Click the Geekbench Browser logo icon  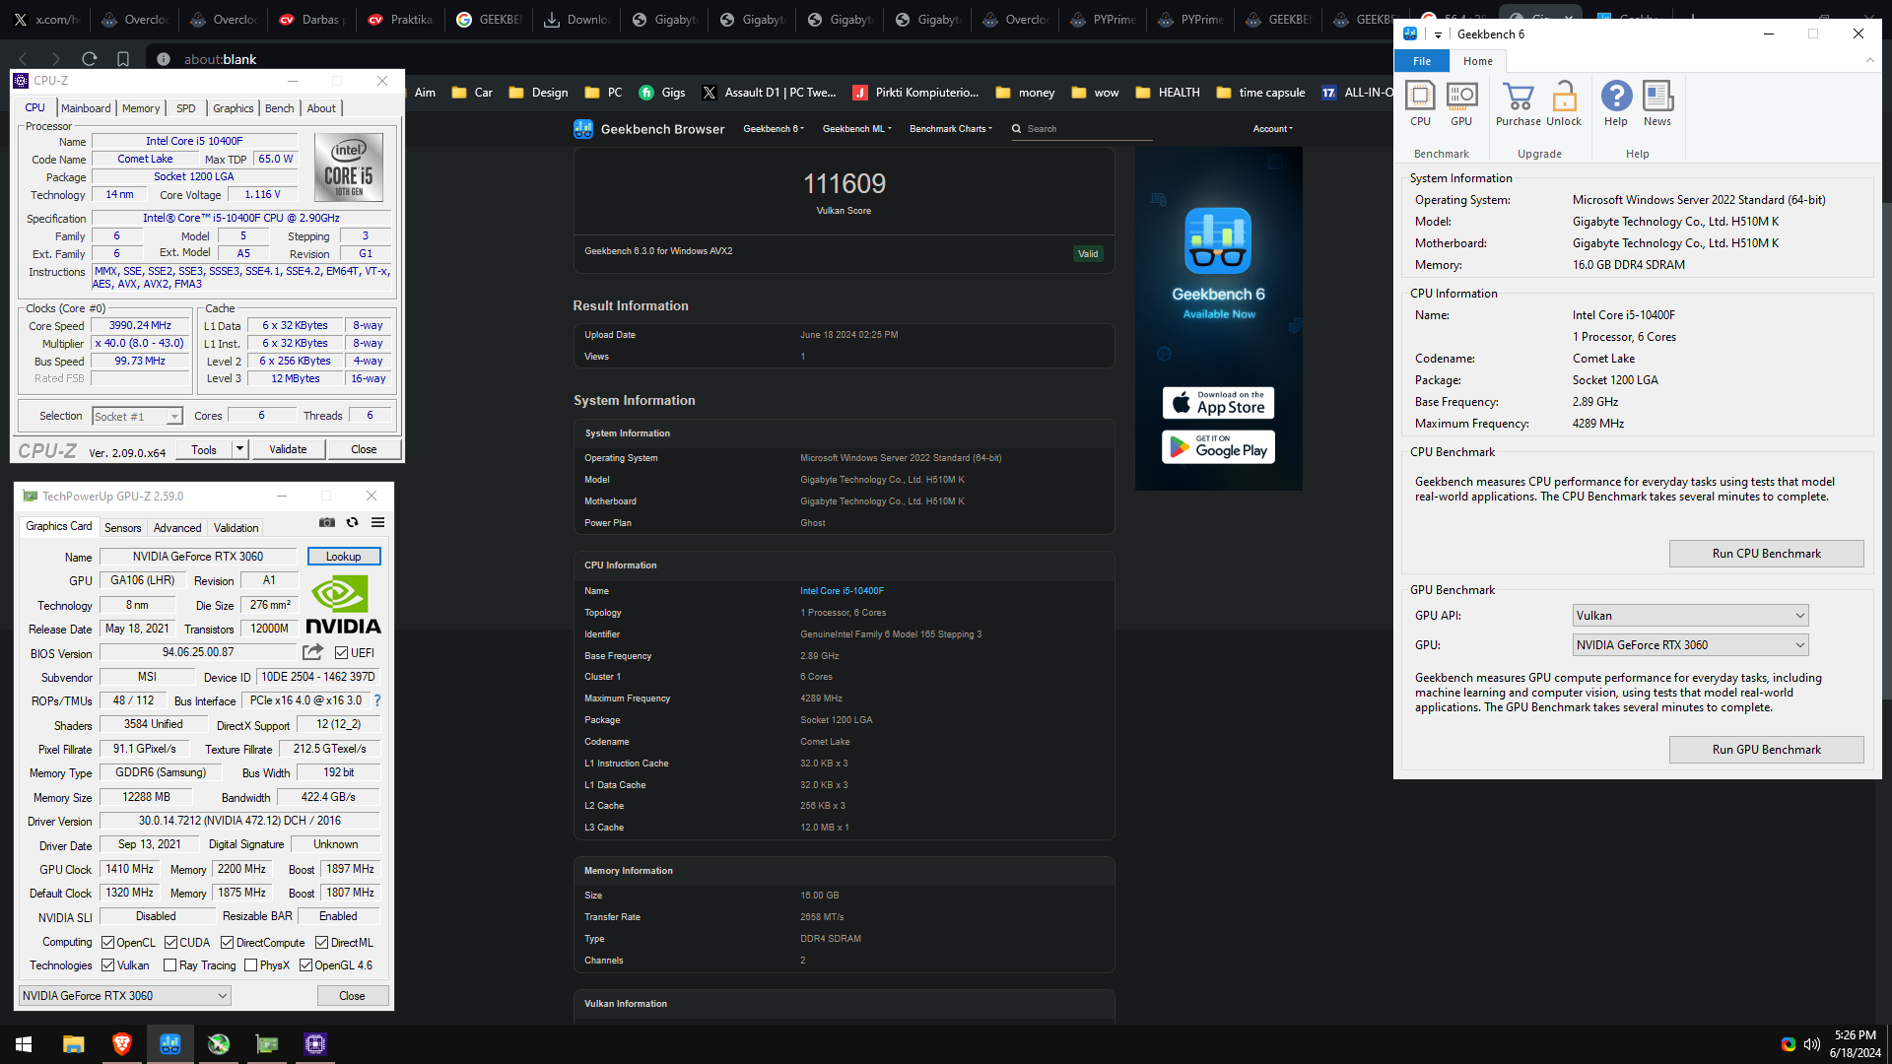click(583, 129)
